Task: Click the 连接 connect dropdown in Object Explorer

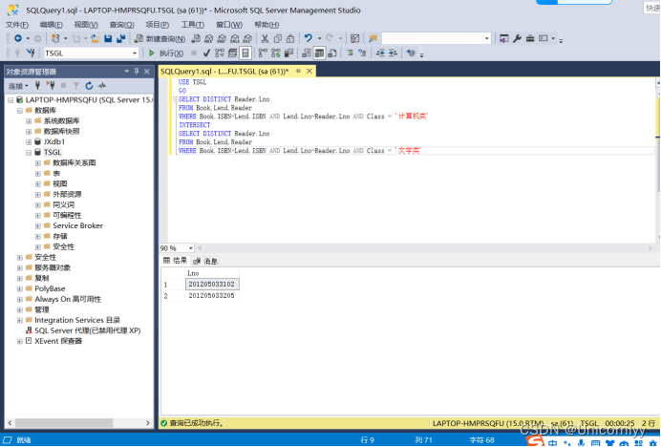Action: tap(18, 86)
